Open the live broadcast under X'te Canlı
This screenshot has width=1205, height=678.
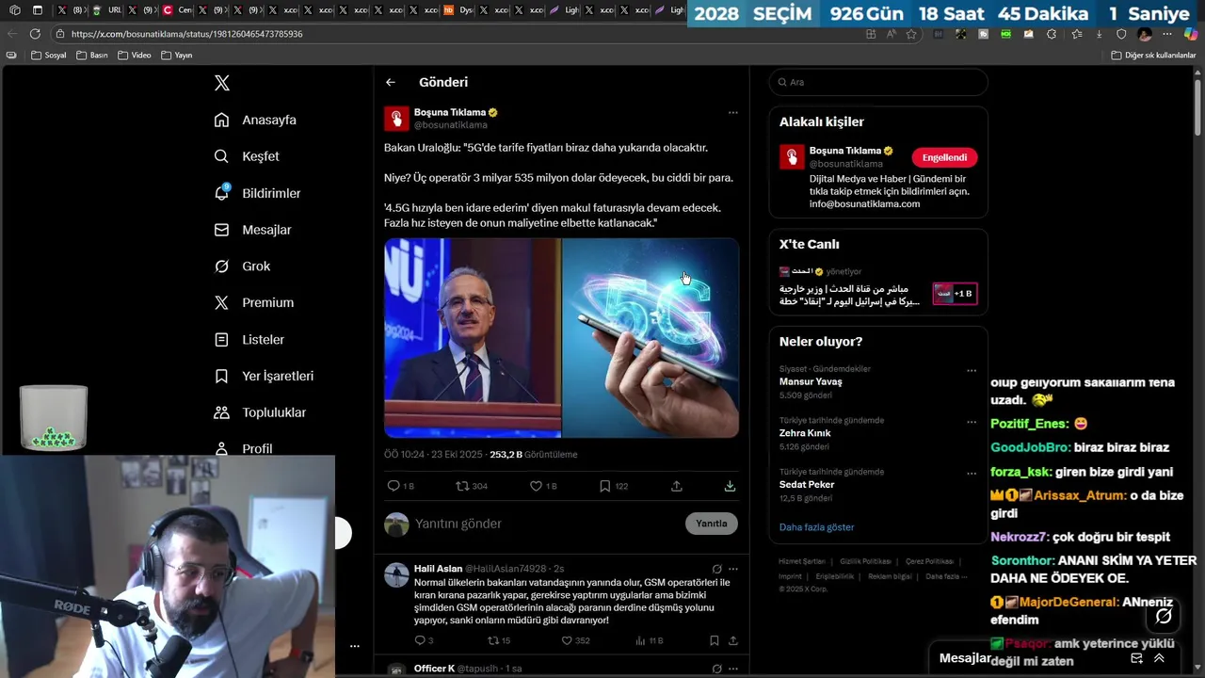[877, 287]
